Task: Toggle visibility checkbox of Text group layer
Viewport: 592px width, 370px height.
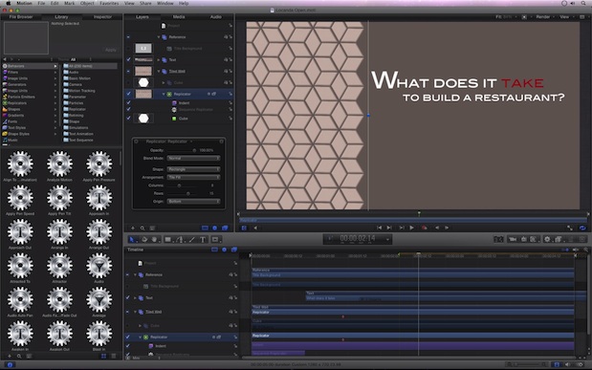Action: coord(128,59)
